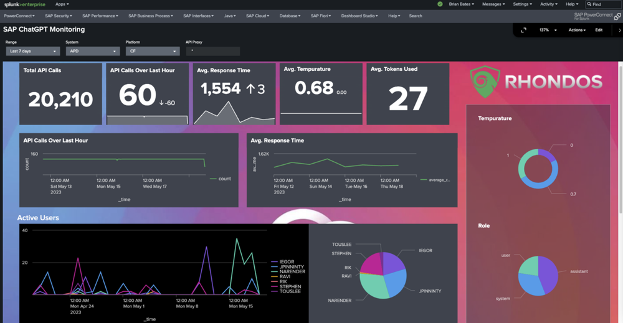The image size is (623, 323).
Task: Click the 'user' label on Role pie
Action: (505, 256)
